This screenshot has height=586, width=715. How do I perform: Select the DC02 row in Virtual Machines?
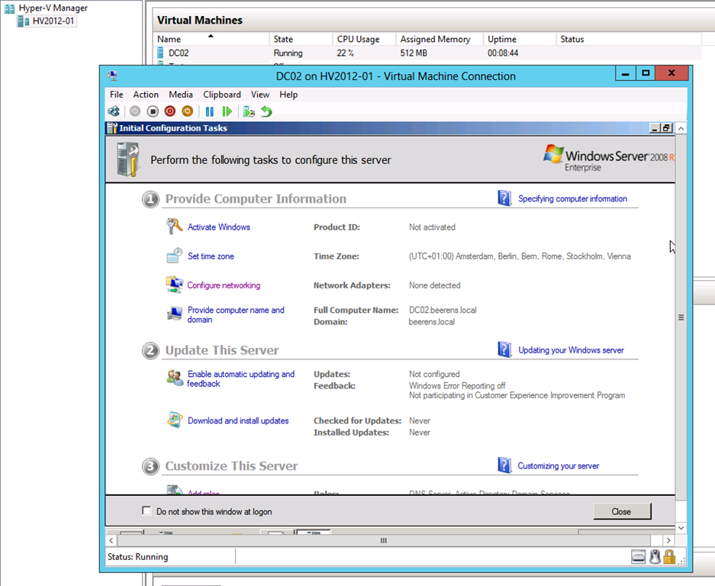(427, 53)
